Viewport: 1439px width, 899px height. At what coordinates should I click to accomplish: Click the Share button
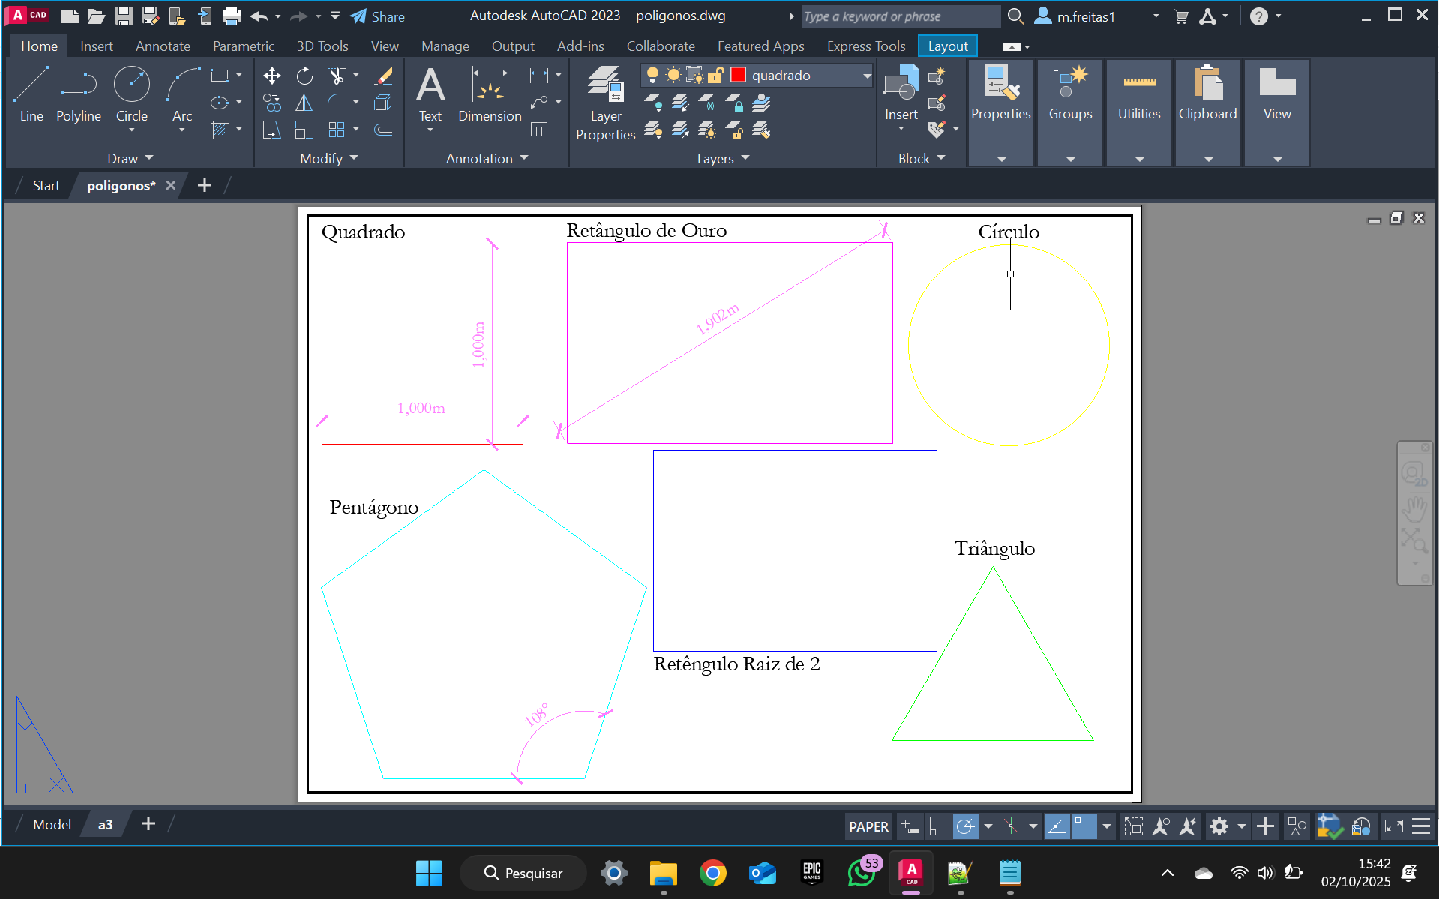pyautogui.click(x=378, y=16)
